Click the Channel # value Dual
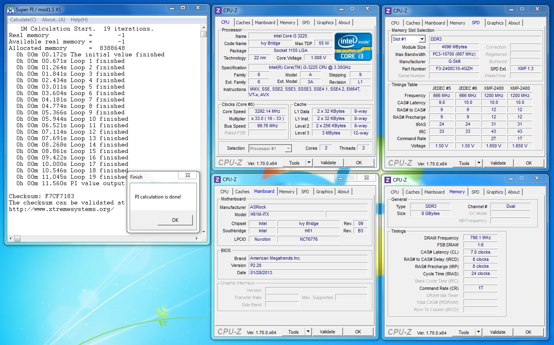 511,207
